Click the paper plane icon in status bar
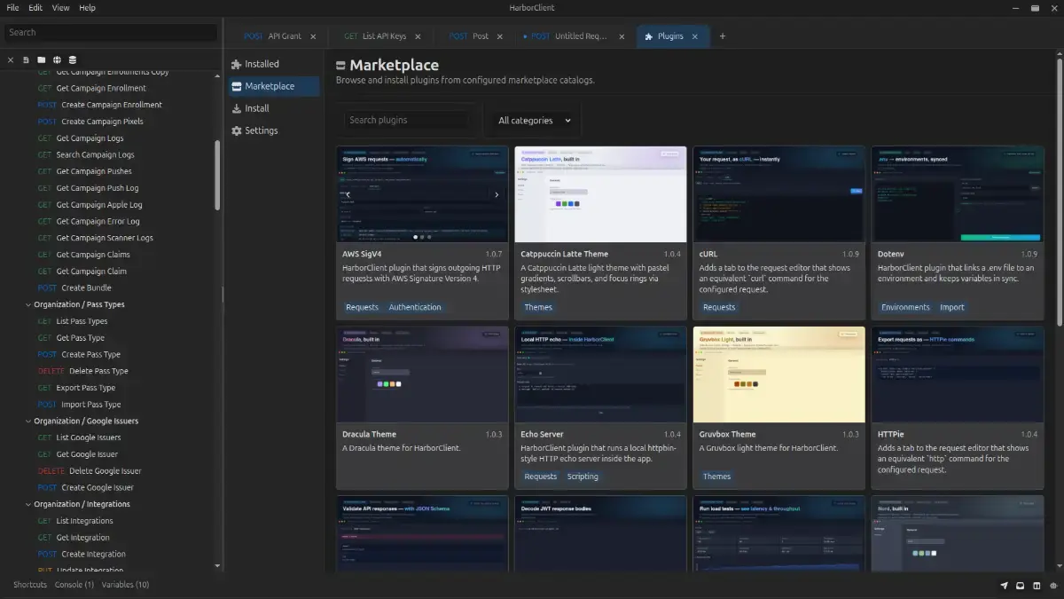Screen dimensions: 1064x599 (x=1005, y=586)
